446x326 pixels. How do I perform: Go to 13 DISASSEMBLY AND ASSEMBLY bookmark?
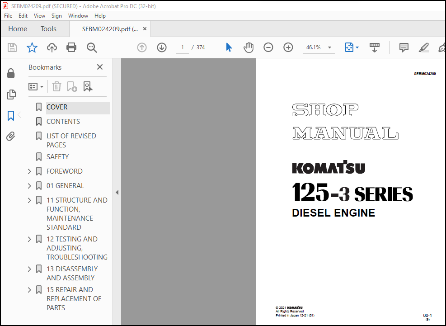72,274
